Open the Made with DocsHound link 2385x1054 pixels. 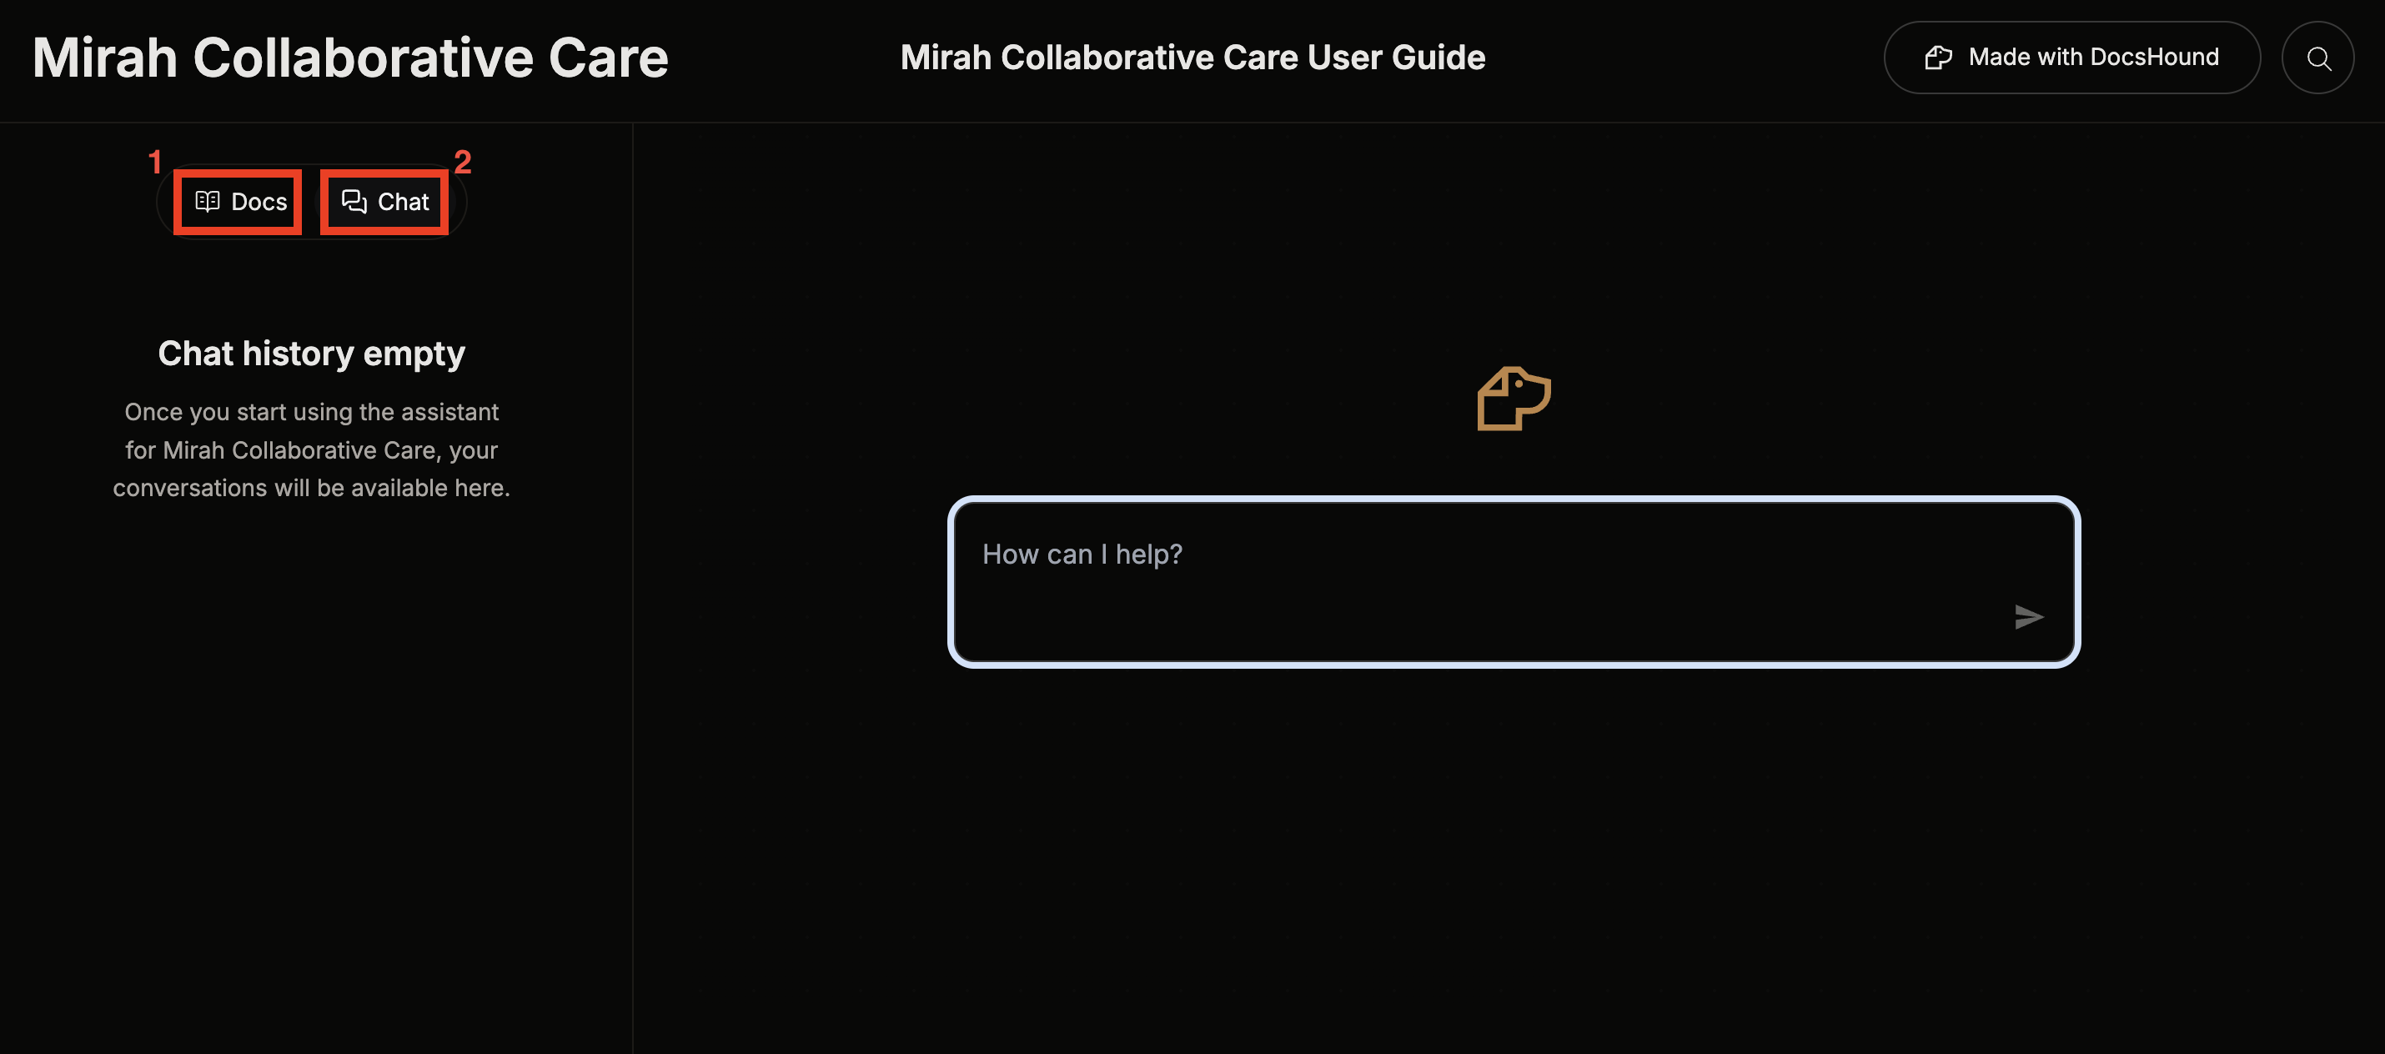coord(2071,58)
